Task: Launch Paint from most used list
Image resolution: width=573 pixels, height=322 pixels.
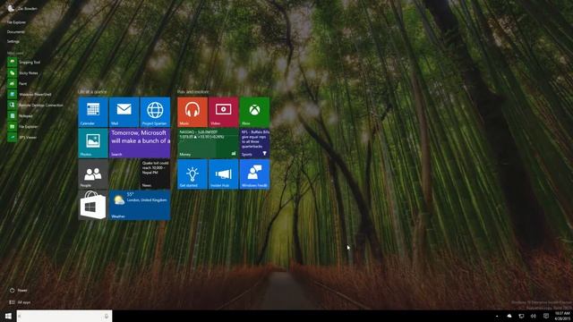Action: (18, 83)
